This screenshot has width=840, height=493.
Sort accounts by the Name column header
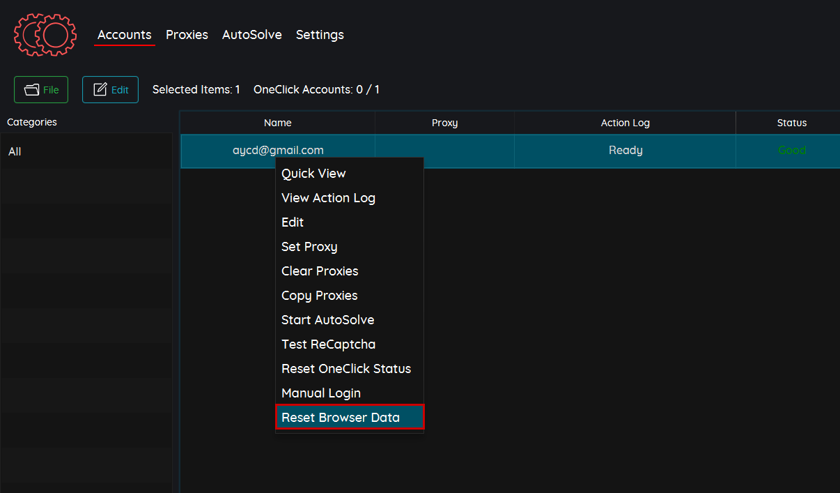(277, 123)
